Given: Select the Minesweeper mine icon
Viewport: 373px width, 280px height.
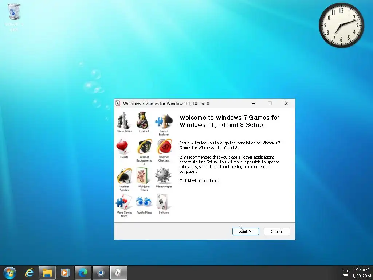Looking at the screenshot, I should tap(163, 176).
